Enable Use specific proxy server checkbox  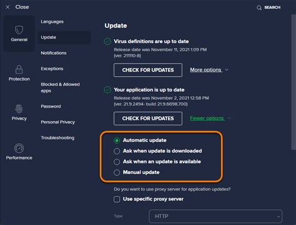pos(117,199)
